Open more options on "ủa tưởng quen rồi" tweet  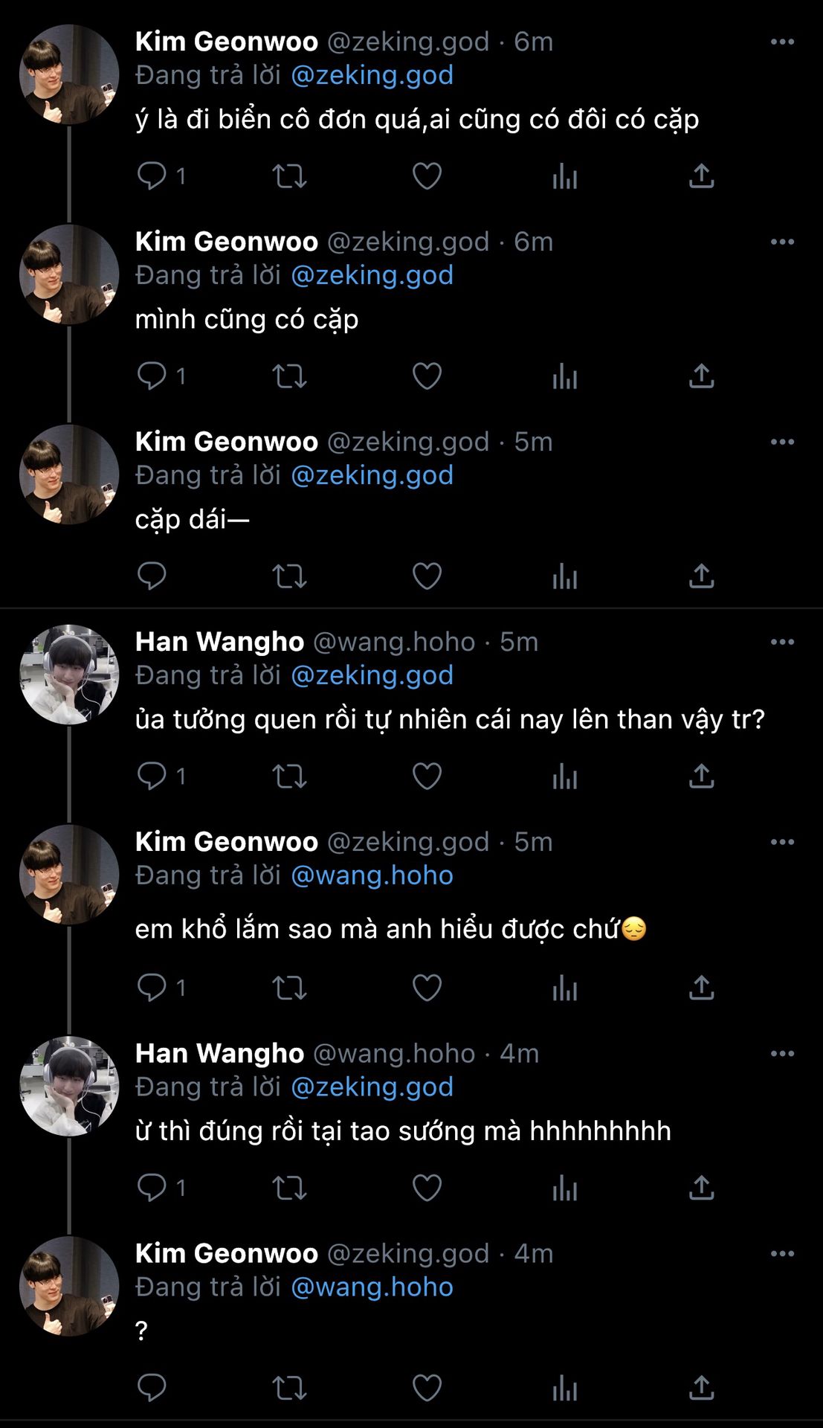tap(782, 642)
